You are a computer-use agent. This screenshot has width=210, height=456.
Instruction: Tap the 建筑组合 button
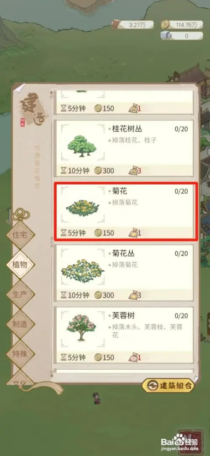168,386
